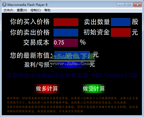144x117 pixels.
Task: Click the 你的买入价格 label
Action: point(30,22)
